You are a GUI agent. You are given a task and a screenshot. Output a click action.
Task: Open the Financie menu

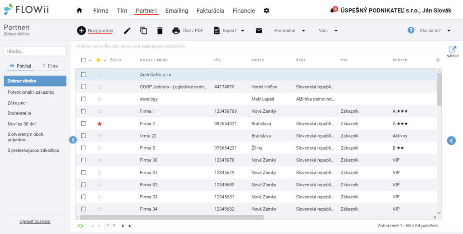coord(244,11)
